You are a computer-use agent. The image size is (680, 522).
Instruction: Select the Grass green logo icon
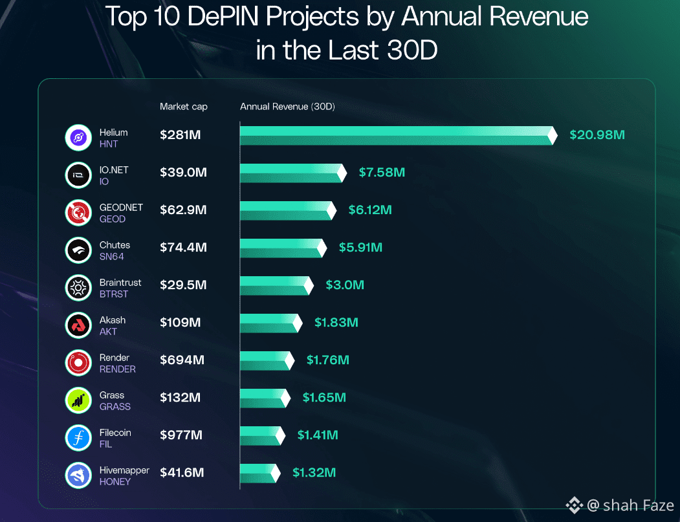tap(78, 400)
